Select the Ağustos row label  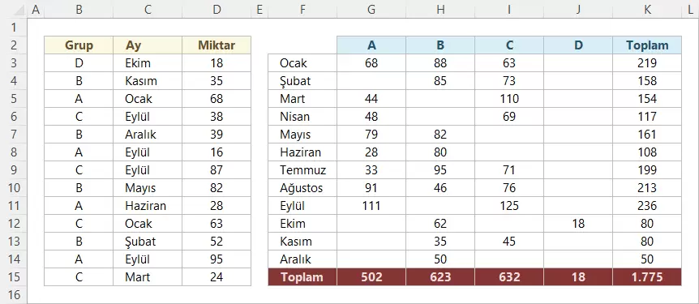point(302,187)
